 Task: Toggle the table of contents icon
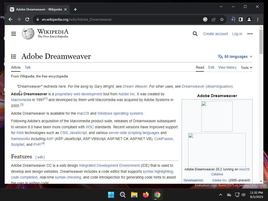pyautogui.click(x=14, y=57)
